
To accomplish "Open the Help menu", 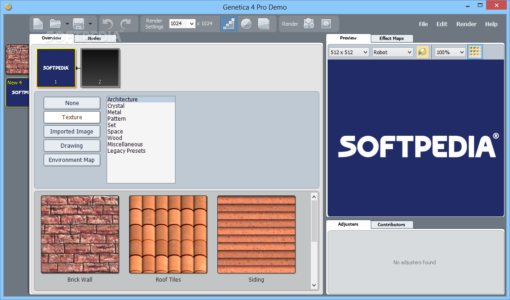I will pos(491,24).
